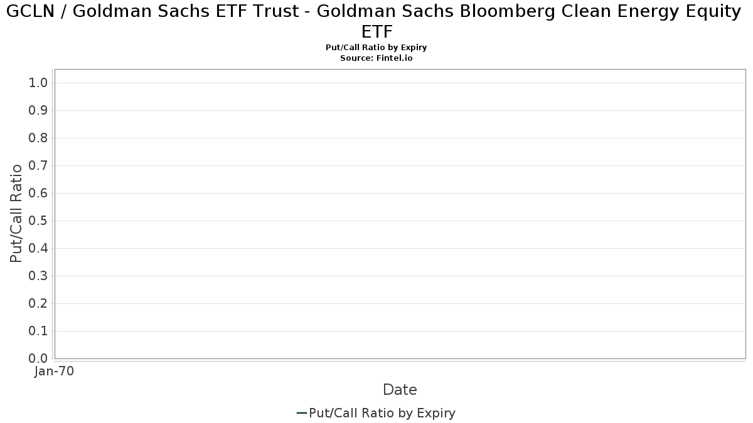Click the 0.5 y-axis tick label

(x=38, y=221)
